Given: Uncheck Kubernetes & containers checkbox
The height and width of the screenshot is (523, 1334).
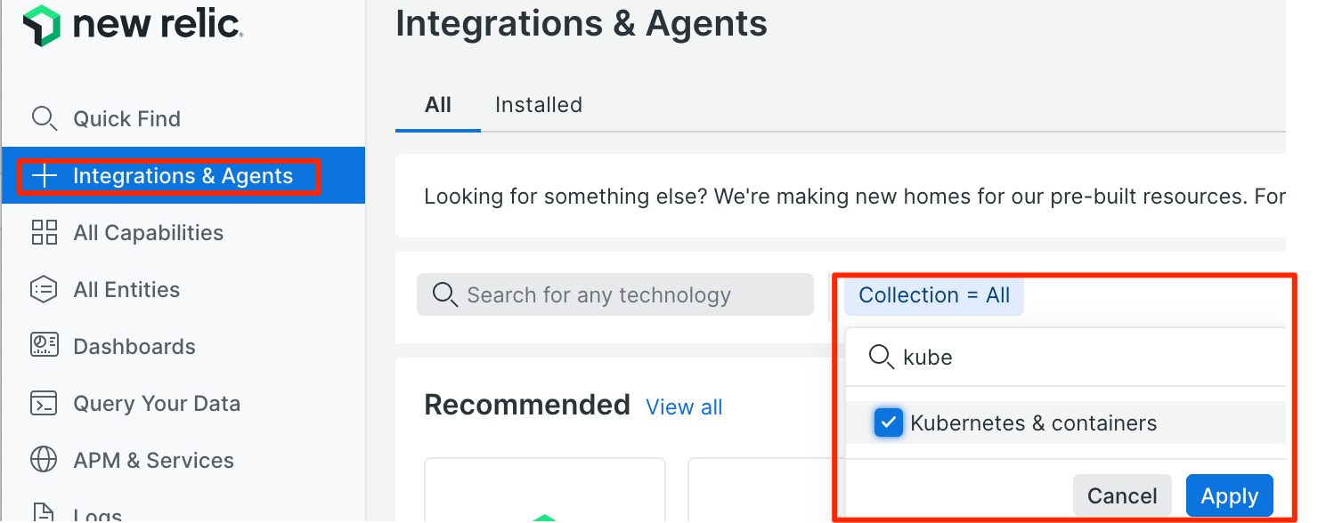Looking at the screenshot, I should click(888, 423).
